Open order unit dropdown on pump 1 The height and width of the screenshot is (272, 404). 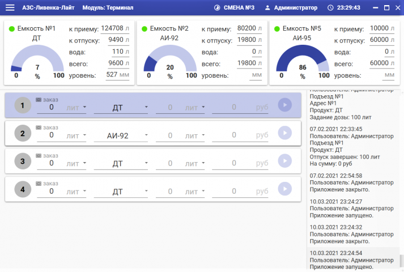(x=84, y=107)
